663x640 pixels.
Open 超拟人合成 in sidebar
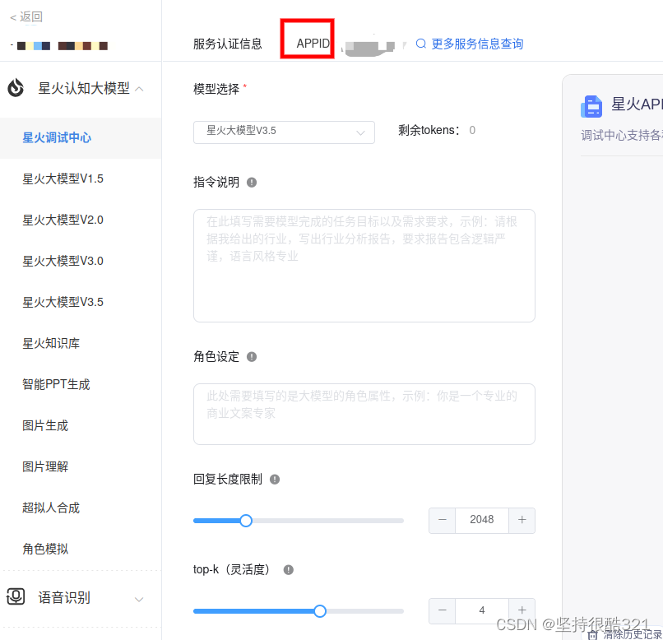[x=51, y=508]
